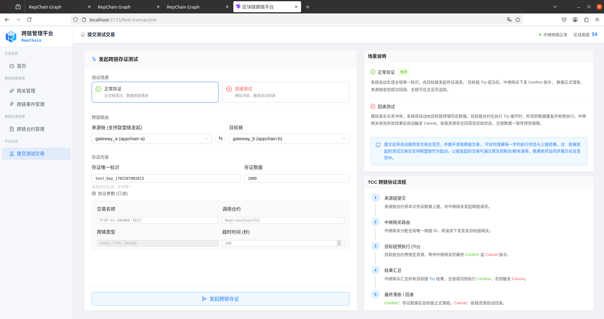
Task: Select the 正常存证 test scenario card
Action: [155, 92]
